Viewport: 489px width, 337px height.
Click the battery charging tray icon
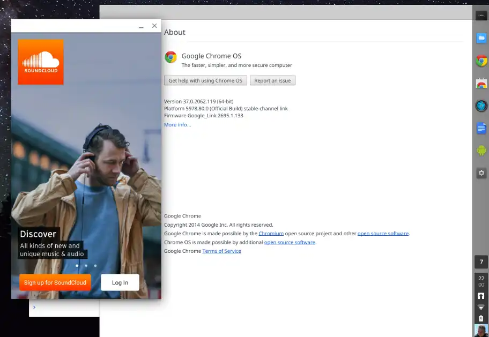coord(481,318)
